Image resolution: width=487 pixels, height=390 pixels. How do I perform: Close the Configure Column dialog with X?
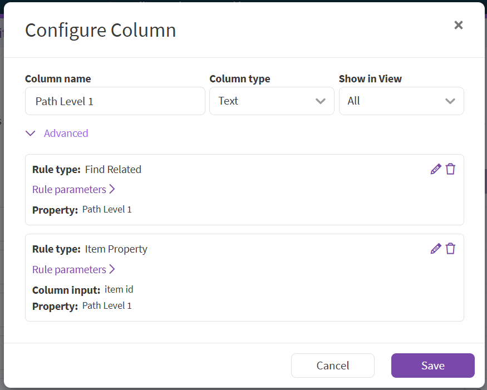458,25
